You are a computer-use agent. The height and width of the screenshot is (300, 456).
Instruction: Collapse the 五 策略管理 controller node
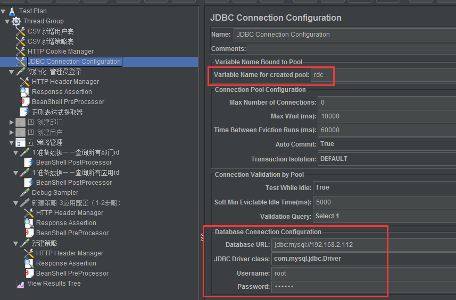pos(12,143)
